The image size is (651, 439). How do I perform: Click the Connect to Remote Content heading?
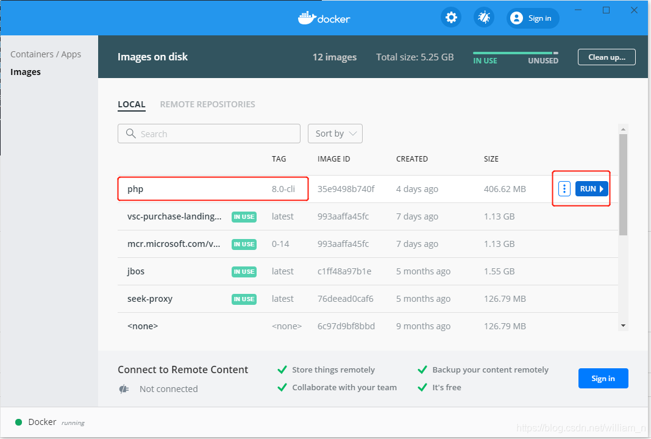(x=183, y=369)
